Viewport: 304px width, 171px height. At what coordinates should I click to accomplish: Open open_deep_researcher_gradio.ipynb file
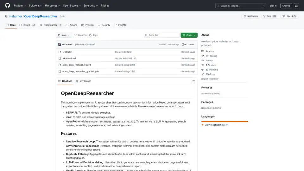coord(80,72)
